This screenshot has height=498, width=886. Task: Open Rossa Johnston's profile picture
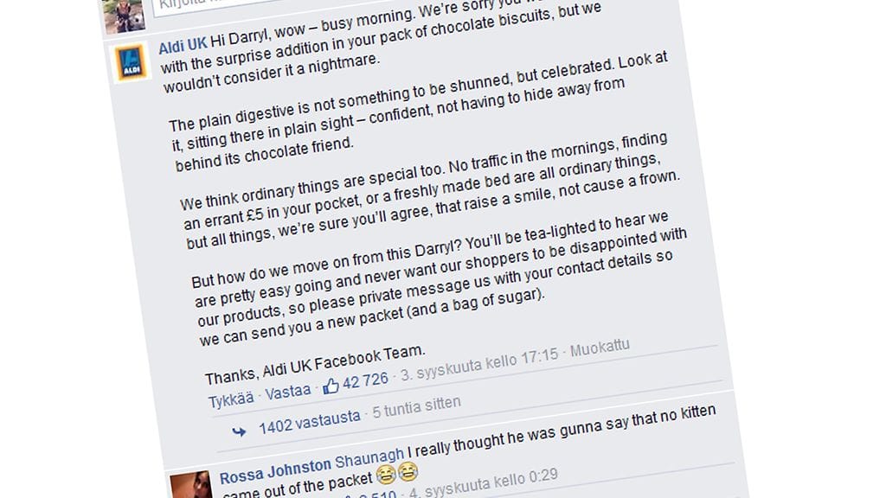tap(191, 486)
